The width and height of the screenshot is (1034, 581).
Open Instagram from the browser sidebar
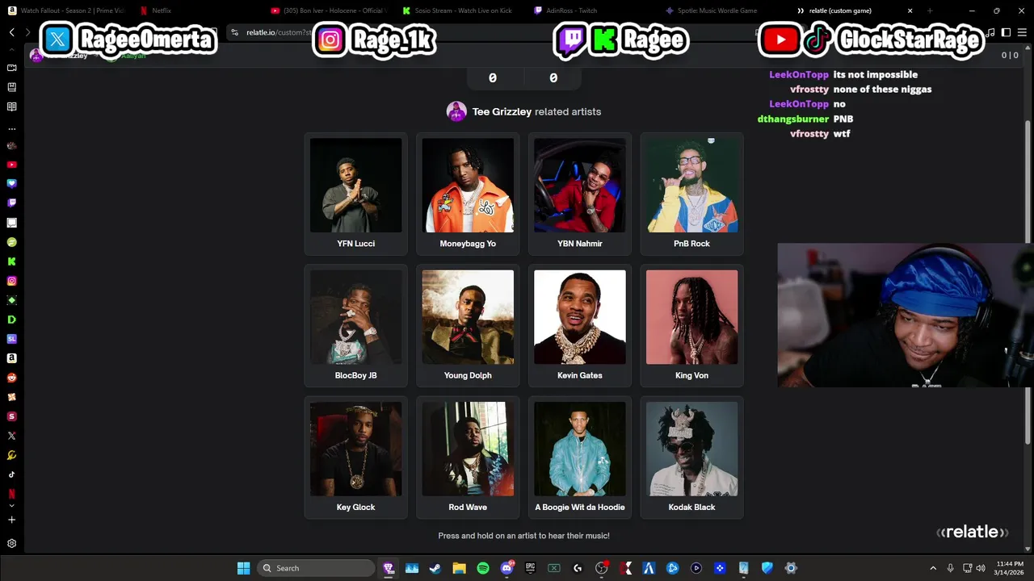[x=11, y=281]
